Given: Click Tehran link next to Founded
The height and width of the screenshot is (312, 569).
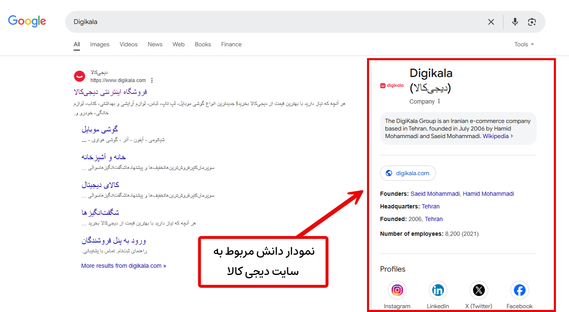Looking at the screenshot, I should click(x=433, y=219).
